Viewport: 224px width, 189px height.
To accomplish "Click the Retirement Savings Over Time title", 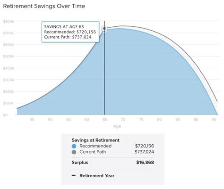I will click(44, 6).
